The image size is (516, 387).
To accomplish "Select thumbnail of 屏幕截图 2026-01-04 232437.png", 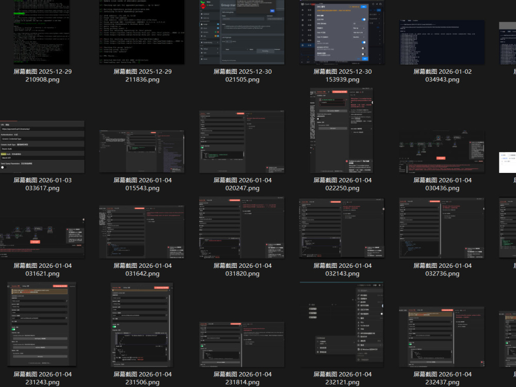I will pos(442,337).
